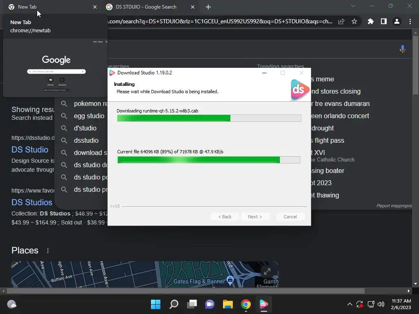This screenshot has width=419, height=314.
Task: Click the browser address bar URL
Action: [220, 21]
